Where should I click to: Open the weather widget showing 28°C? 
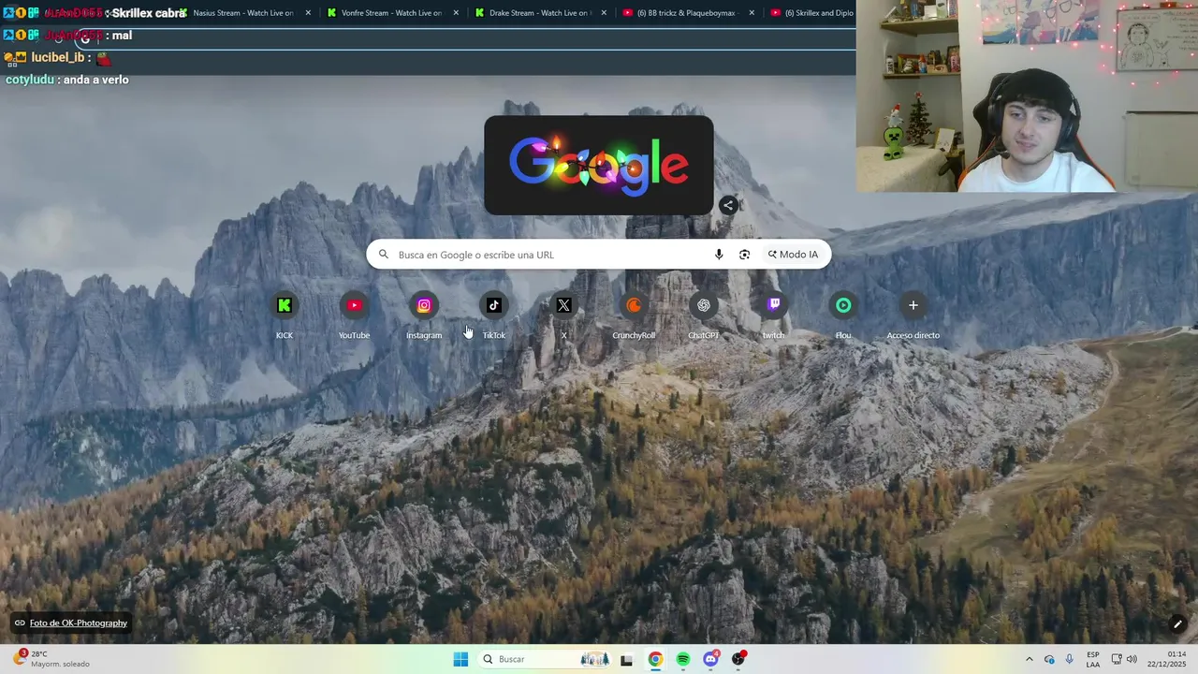click(x=51, y=659)
